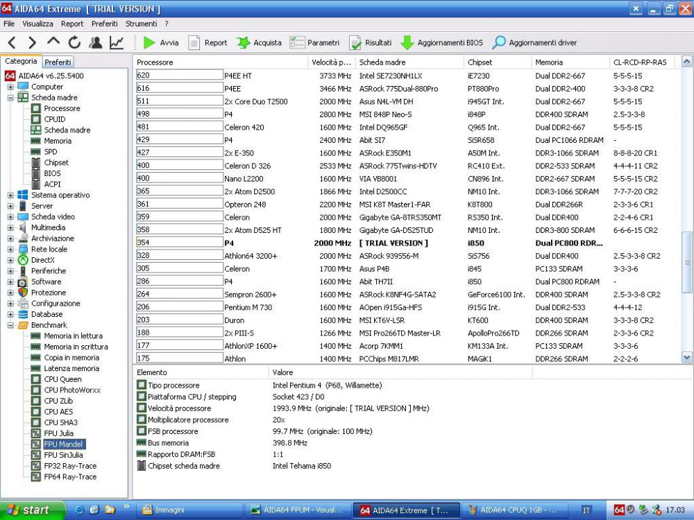Open the Strumenti menu

[141, 24]
